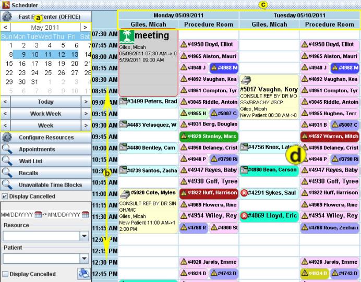Click warning icon on Monday #4929 Stanley, Marc
The height and width of the screenshot is (282, 361).
(x=184, y=136)
